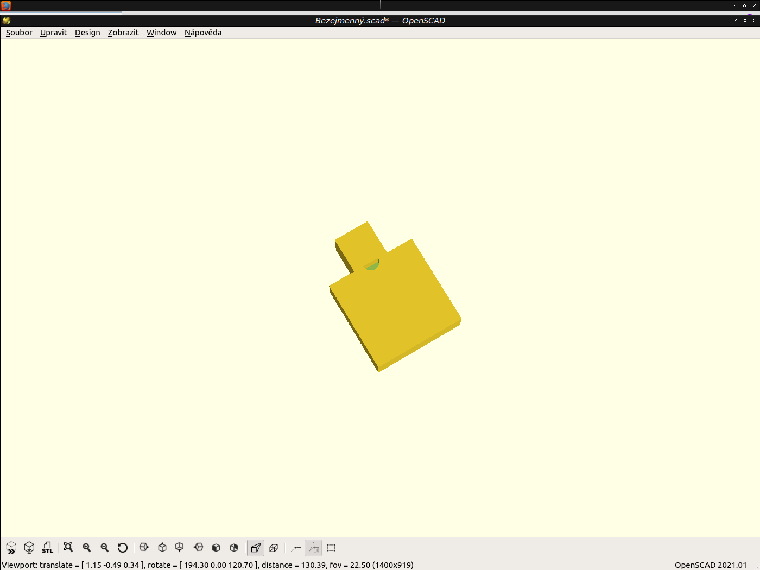Zoom in on the 3D view
Screen dimensions: 760x570
tap(86, 548)
